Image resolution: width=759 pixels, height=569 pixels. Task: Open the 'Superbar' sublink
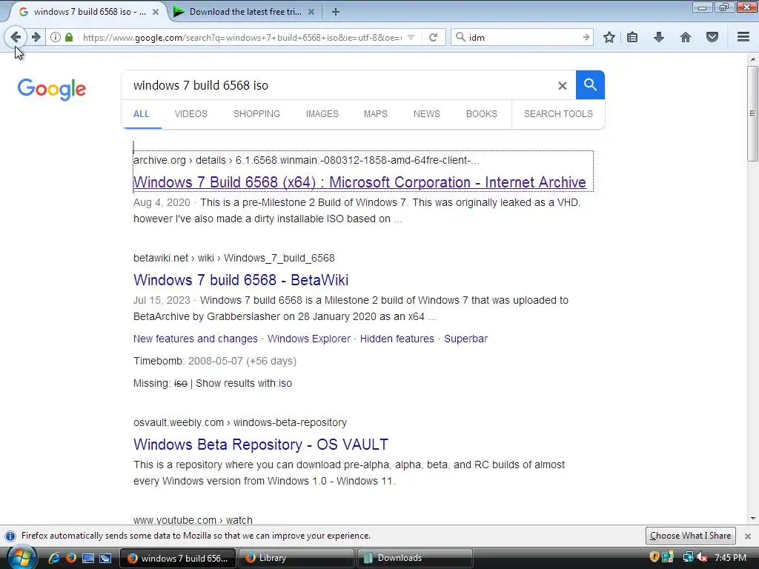coord(465,339)
